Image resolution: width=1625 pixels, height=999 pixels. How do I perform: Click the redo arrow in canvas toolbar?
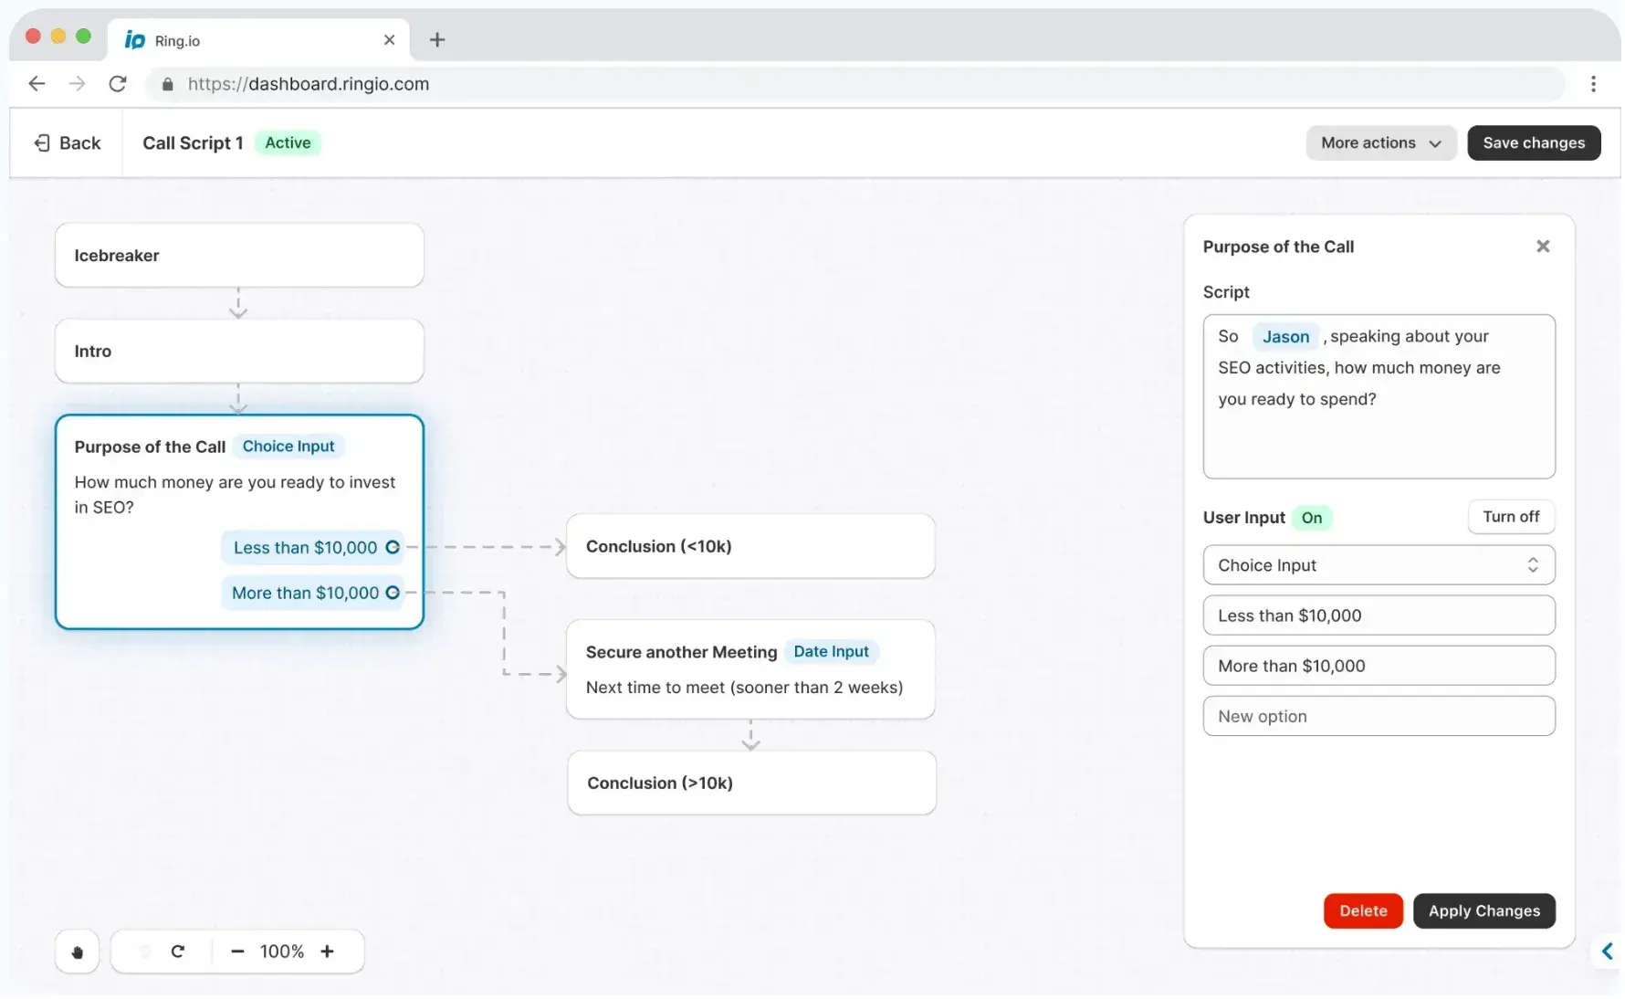(178, 952)
